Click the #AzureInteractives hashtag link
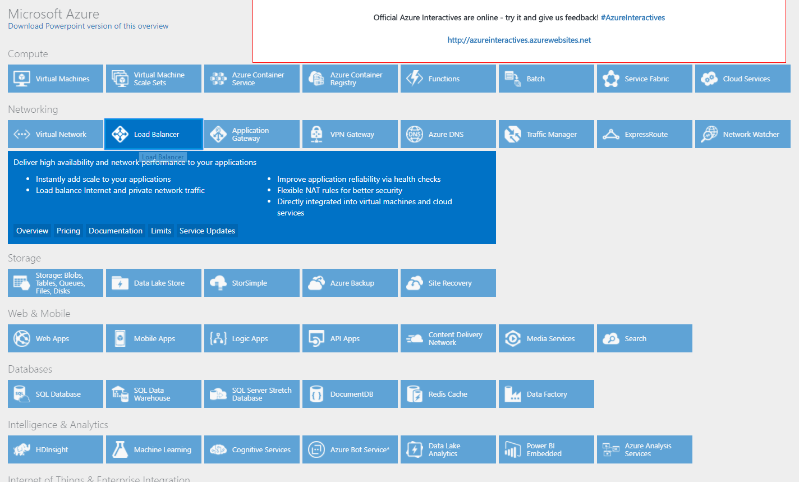Image resolution: width=799 pixels, height=482 pixels. coord(633,17)
